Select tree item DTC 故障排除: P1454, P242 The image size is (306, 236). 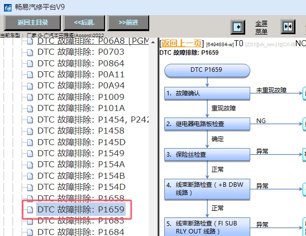tap(93, 120)
